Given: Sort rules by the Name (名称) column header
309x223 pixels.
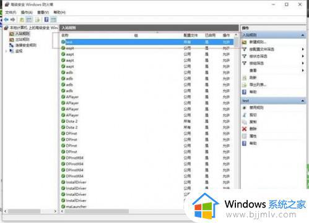Looking at the screenshot, I should 65,35.
